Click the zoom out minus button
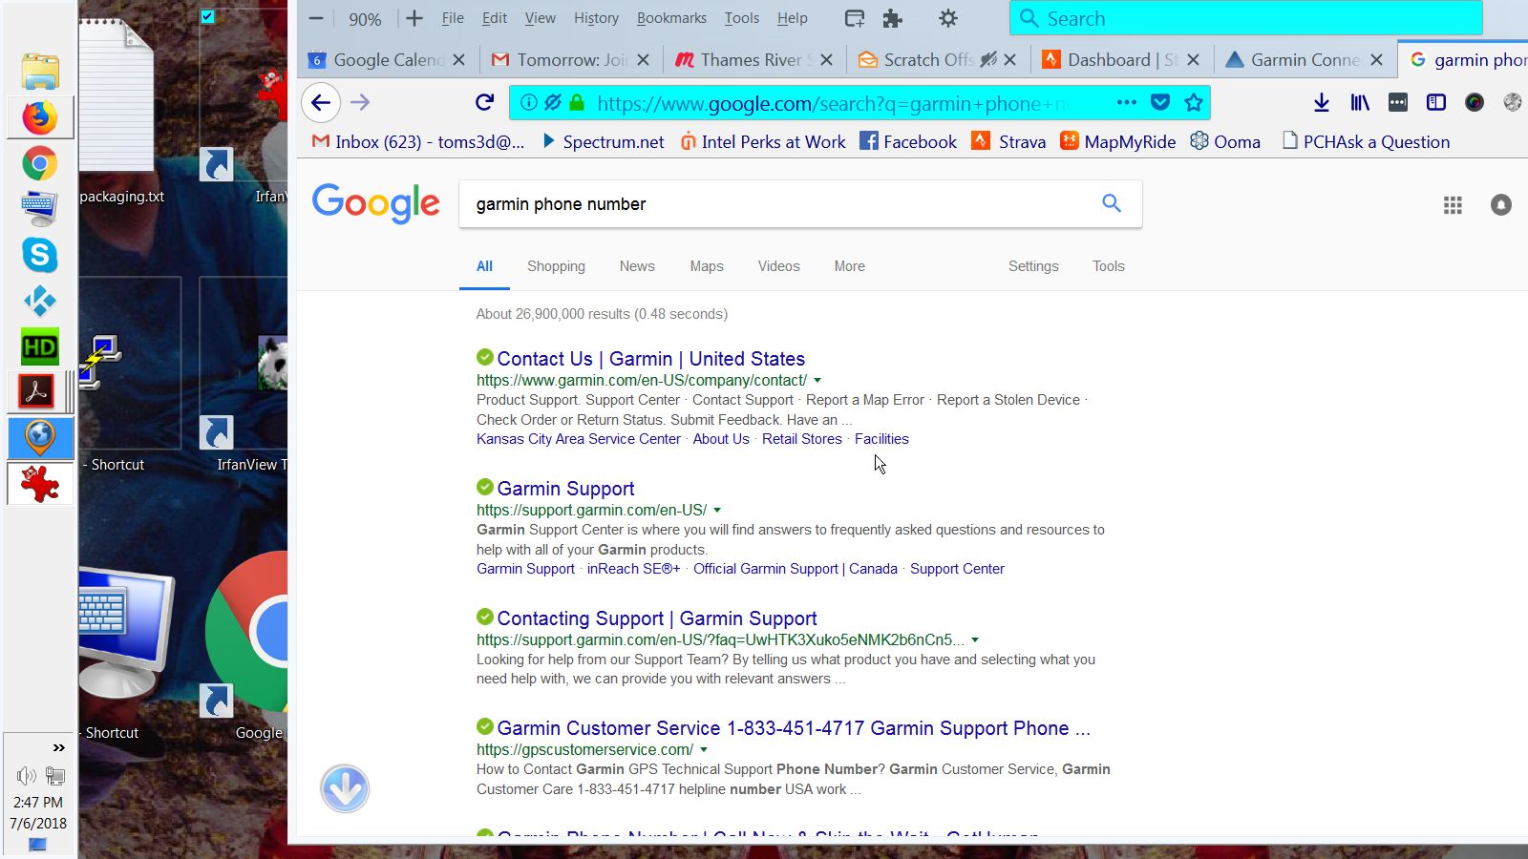The image size is (1528, 859). 316,18
